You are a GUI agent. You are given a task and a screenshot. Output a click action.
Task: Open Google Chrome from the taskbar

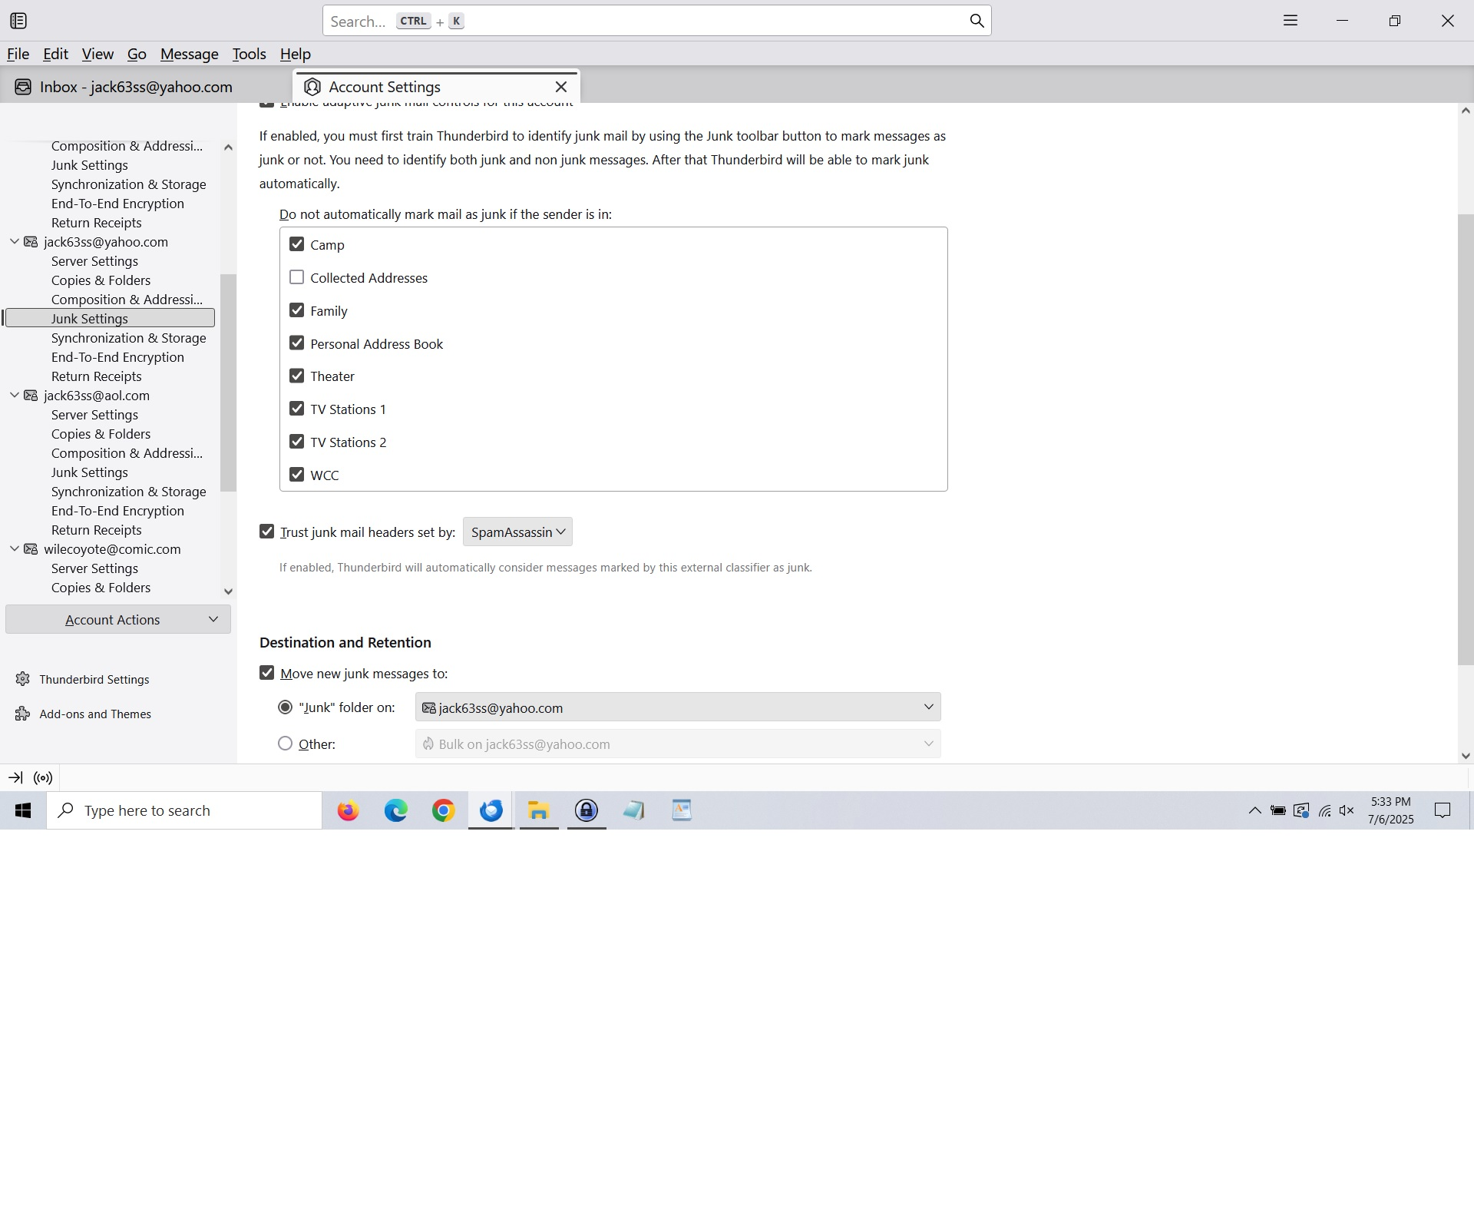tap(444, 810)
